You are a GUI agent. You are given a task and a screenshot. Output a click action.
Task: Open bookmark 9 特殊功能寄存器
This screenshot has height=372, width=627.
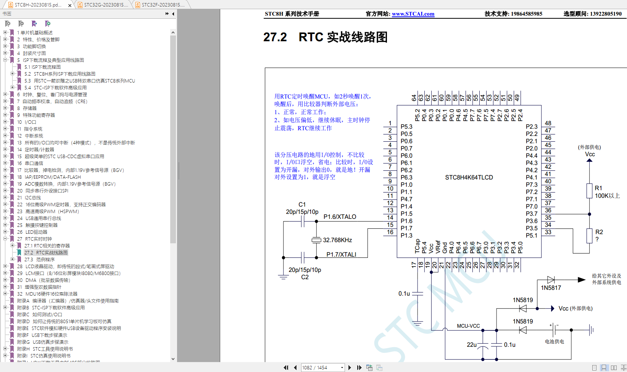pyautogui.click(x=36, y=115)
